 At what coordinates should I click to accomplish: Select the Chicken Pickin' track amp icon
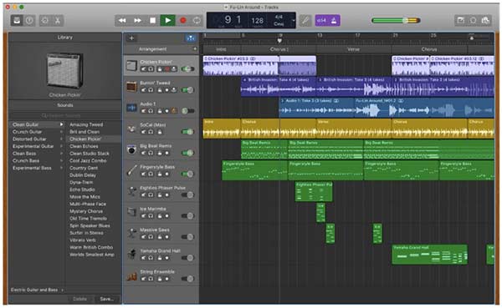(x=131, y=65)
